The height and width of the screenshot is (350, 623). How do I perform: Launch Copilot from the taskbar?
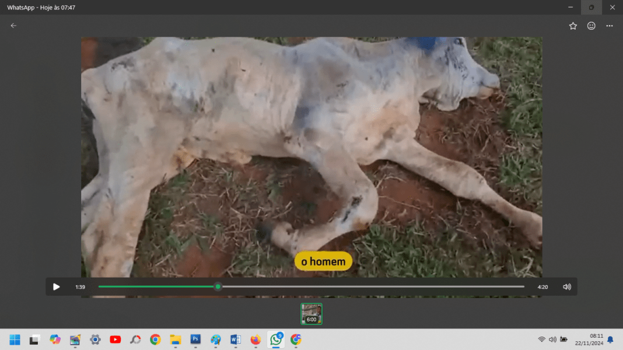[x=55, y=339]
